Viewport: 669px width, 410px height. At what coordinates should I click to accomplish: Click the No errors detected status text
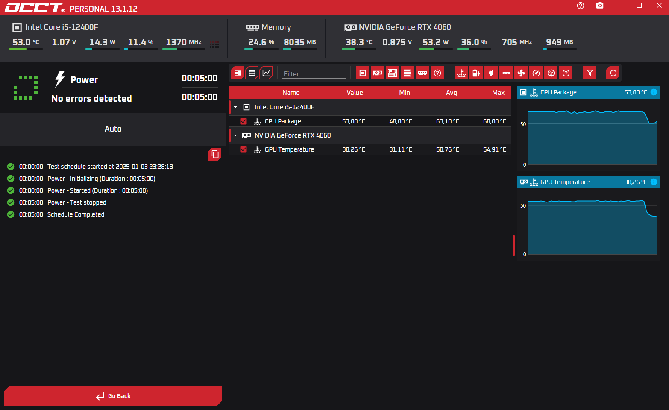point(91,99)
